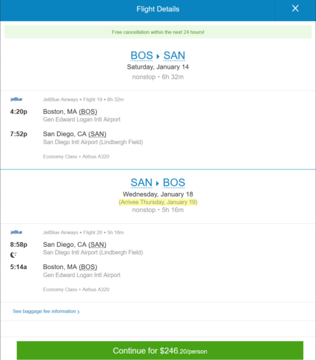Viewport: 316px width, 360px height.
Task: Click (SAN) code next to 7:52p arrival
Action: tap(97, 134)
